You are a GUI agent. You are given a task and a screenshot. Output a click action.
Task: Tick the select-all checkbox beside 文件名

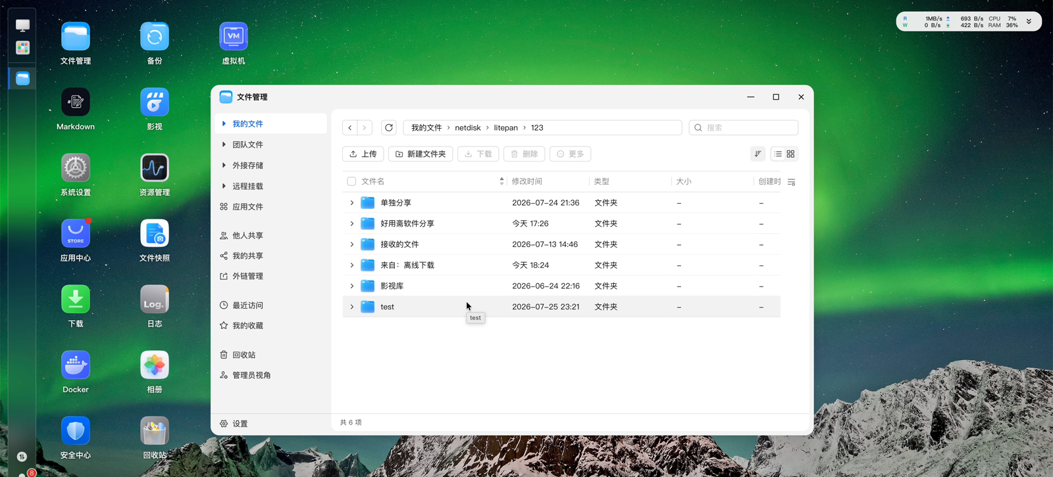coord(351,181)
